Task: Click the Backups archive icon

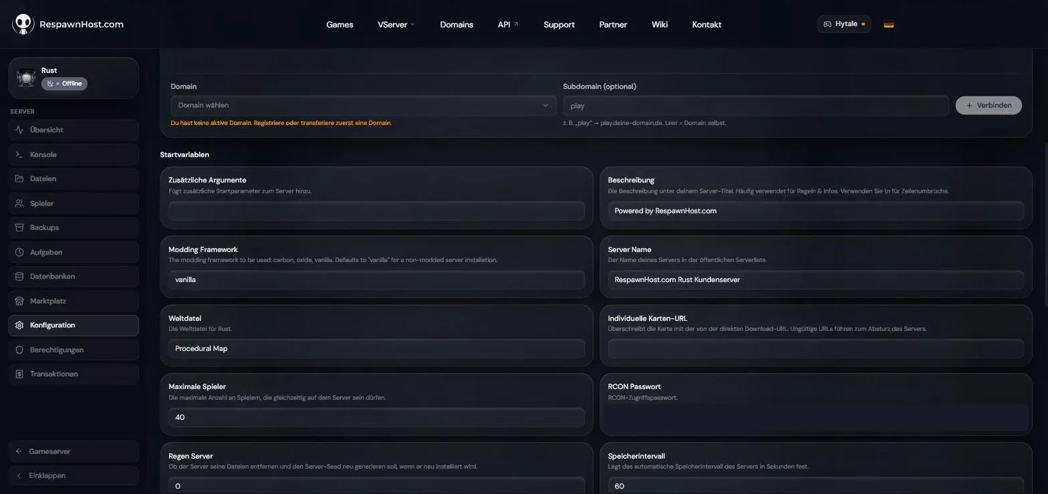Action: coord(19,227)
